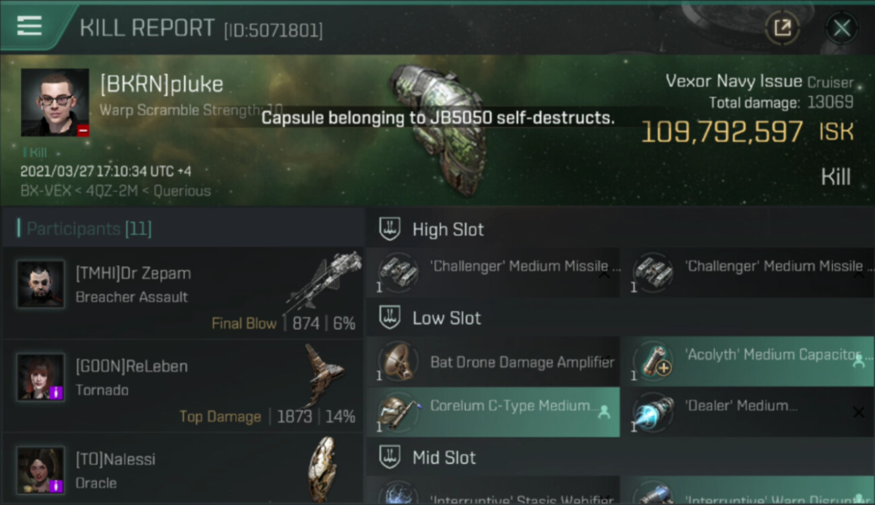
Task: Open ReLeben's participant portrait
Action: [41, 377]
